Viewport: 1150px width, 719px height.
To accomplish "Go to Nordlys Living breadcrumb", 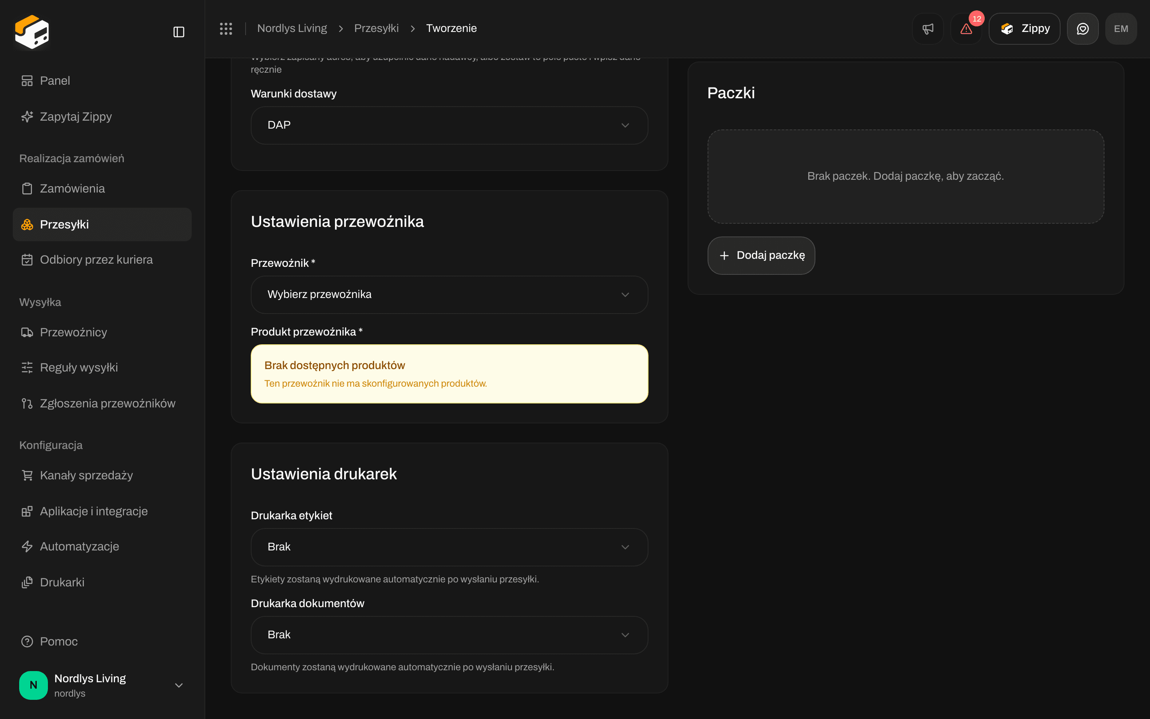I will (x=292, y=28).
